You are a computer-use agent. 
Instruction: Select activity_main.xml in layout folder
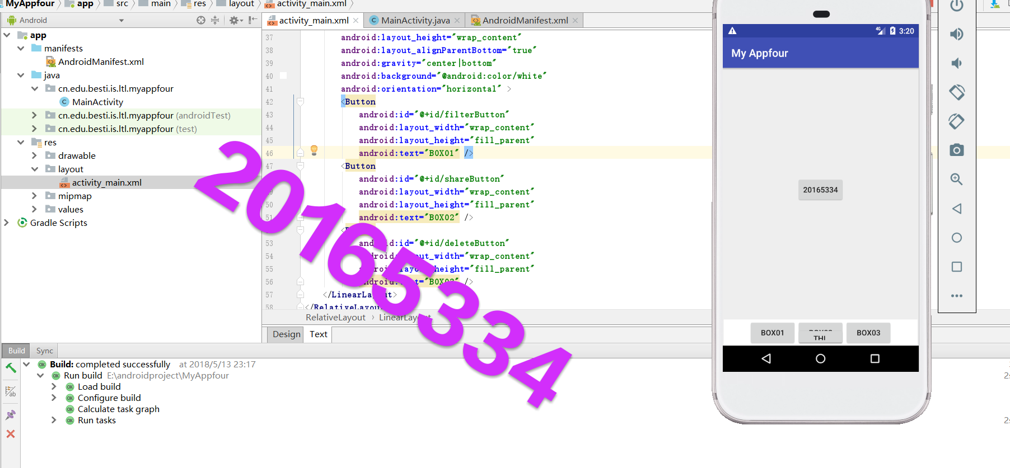tap(106, 182)
